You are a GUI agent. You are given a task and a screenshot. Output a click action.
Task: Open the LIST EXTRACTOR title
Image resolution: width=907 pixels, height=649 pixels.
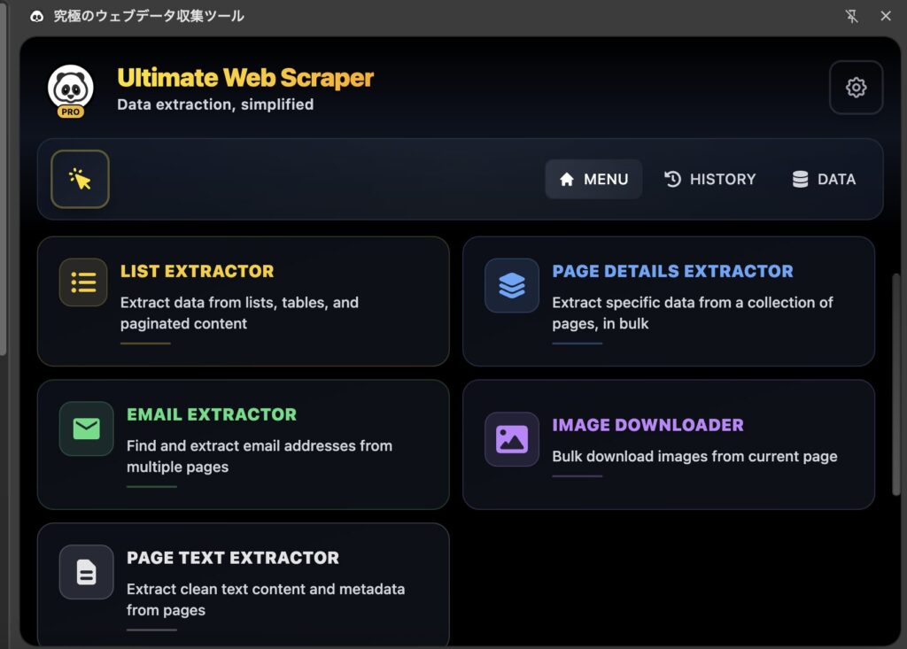[198, 271]
